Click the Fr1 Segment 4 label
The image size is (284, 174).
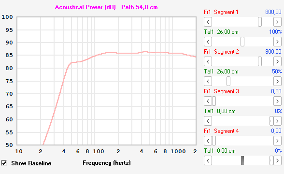tap(221, 131)
